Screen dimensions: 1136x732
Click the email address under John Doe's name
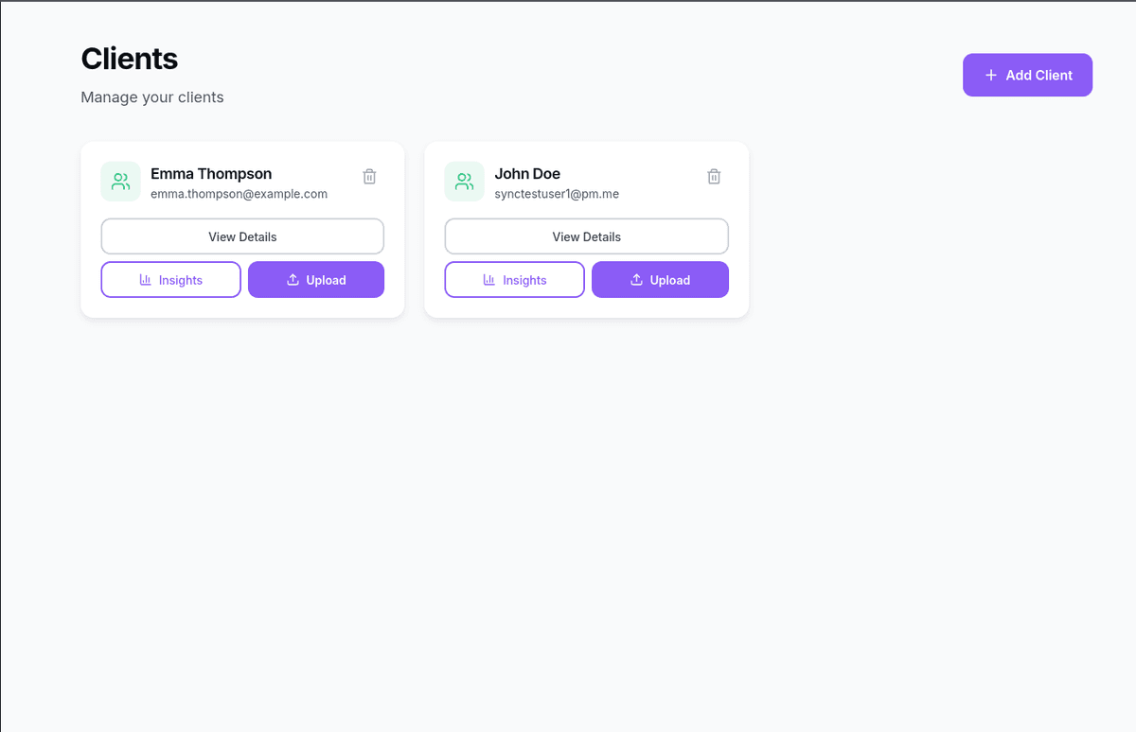click(x=557, y=193)
